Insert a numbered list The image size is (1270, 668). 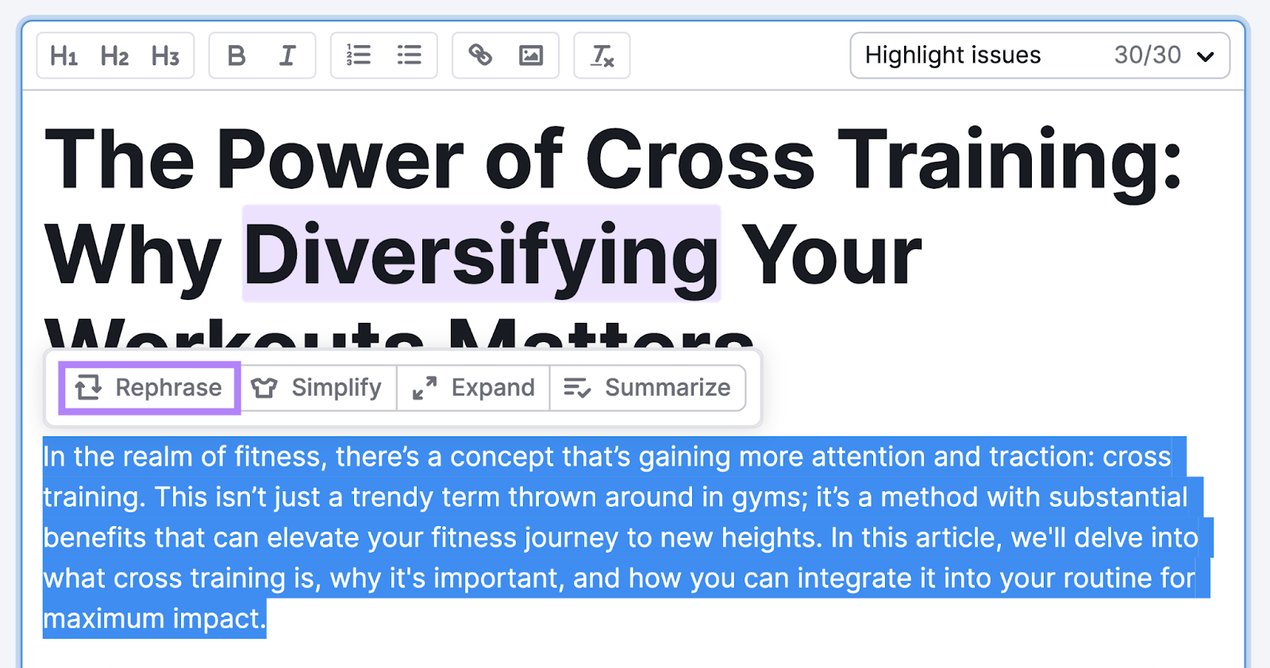[x=358, y=56]
